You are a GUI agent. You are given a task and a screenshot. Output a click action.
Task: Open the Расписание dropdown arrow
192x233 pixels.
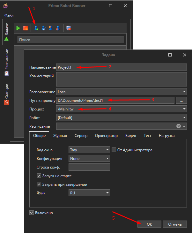pos(184,126)
